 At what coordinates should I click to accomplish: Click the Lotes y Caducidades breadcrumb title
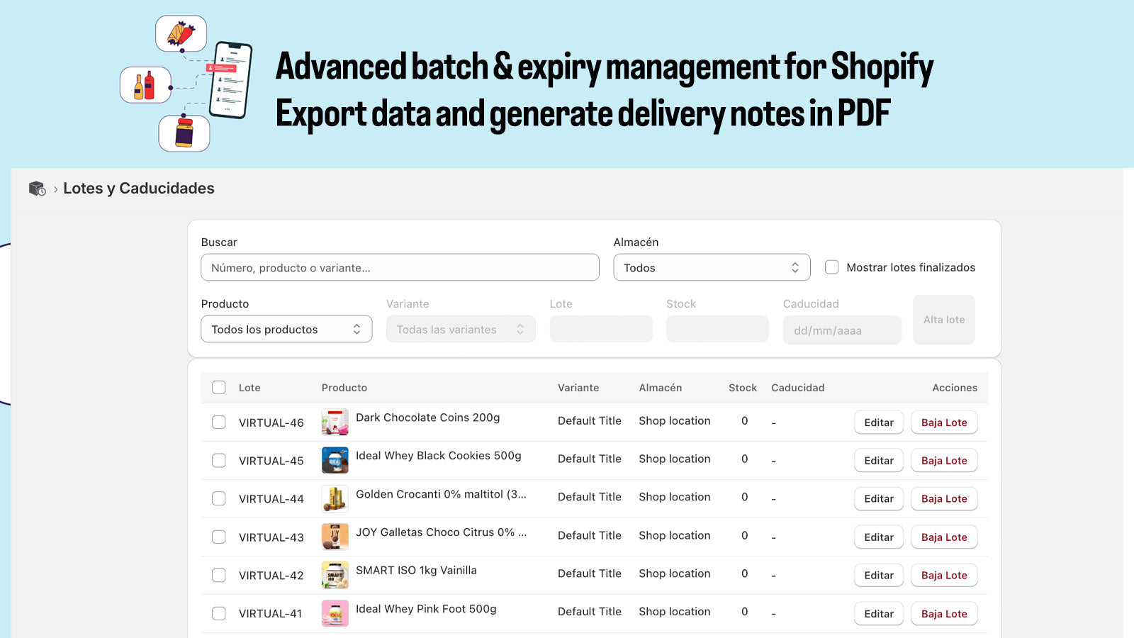[139, 189]
